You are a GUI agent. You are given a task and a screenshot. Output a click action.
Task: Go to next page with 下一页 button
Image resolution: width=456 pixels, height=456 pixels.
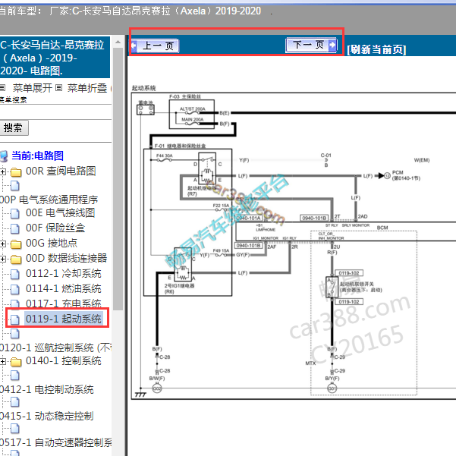(312, 45)
